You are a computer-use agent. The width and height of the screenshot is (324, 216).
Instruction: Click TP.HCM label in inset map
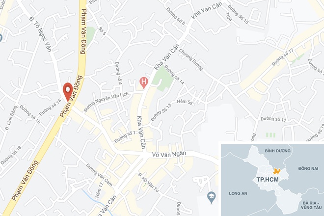coord(268,179)
